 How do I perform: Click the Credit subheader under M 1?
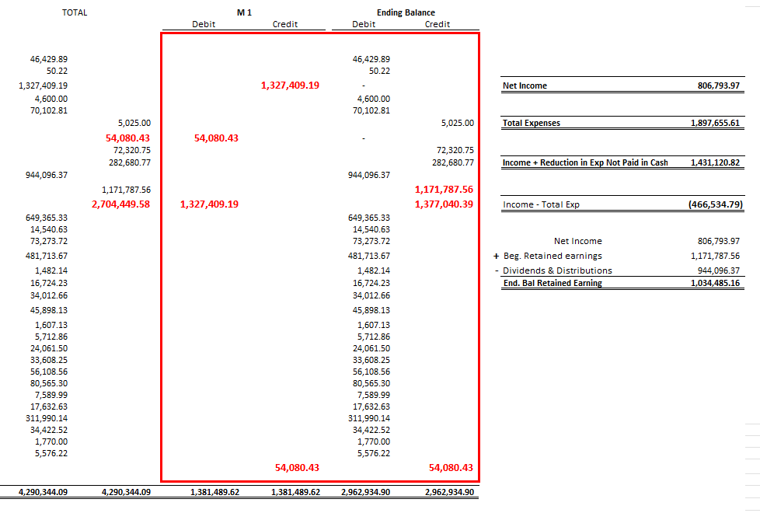click(285, 24)
